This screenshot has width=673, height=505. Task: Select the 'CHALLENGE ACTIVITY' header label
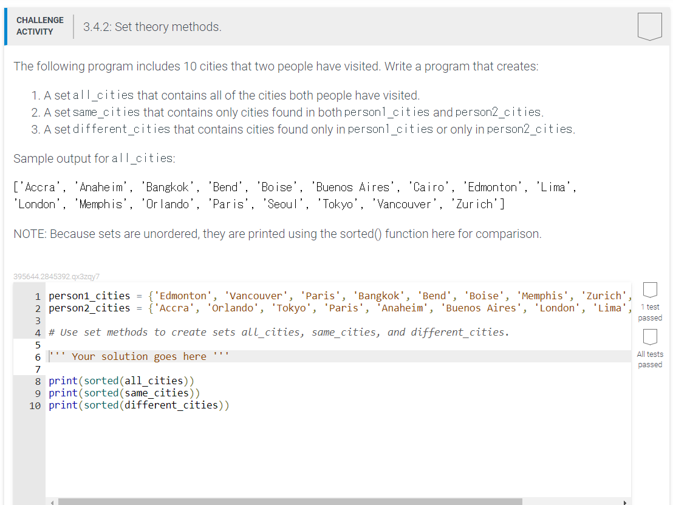tap(39, 26)
